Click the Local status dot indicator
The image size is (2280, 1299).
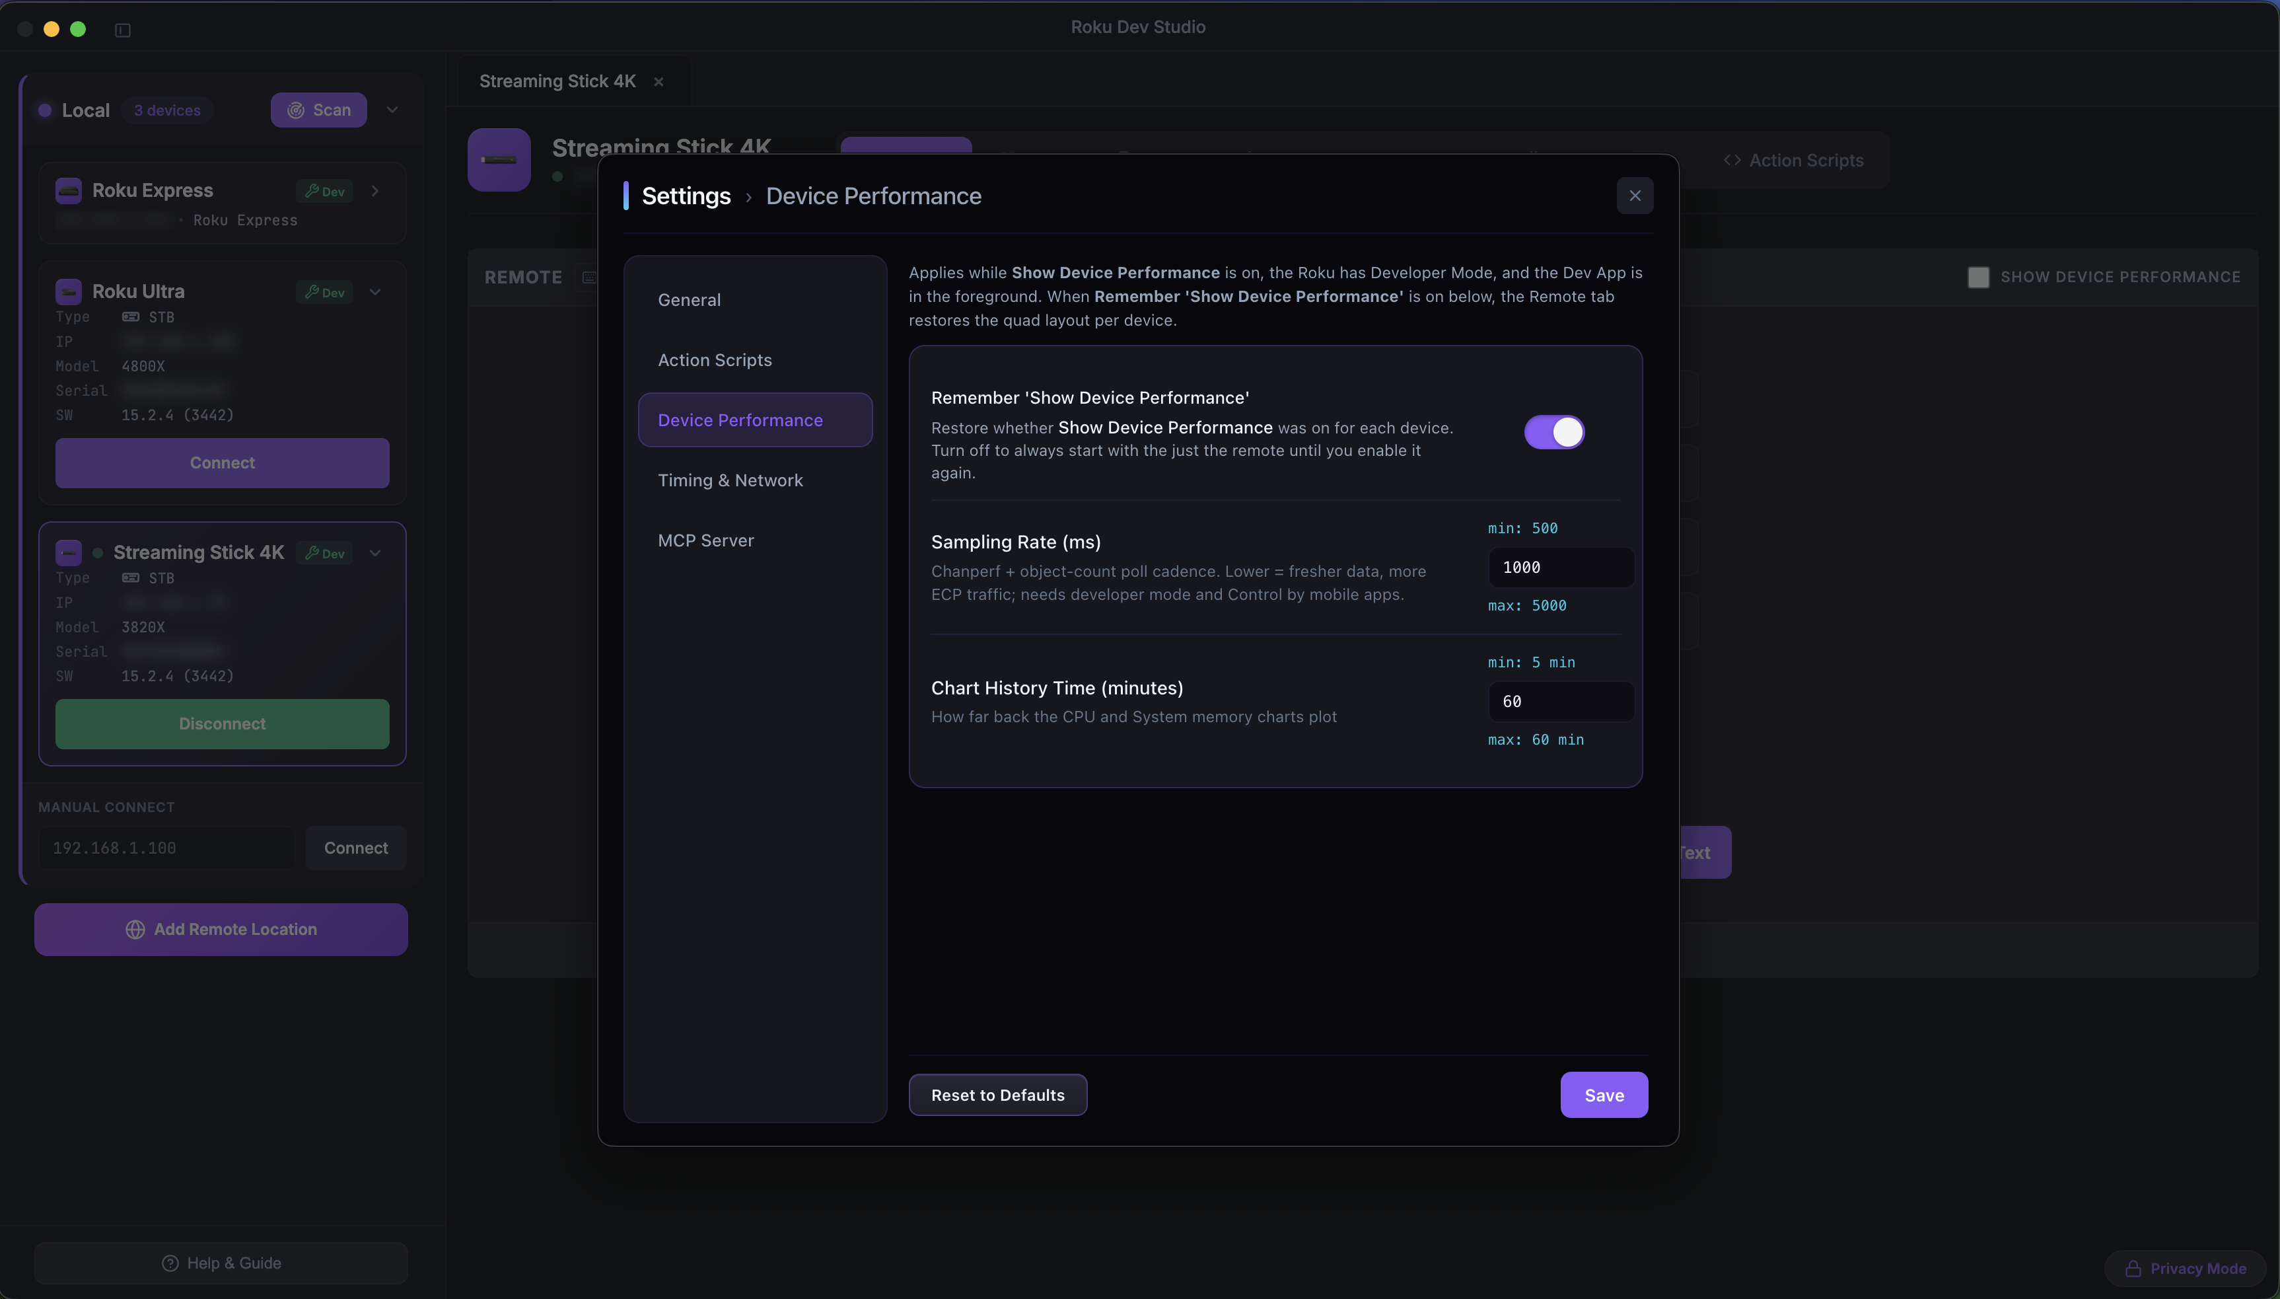[x=45, y=110]
